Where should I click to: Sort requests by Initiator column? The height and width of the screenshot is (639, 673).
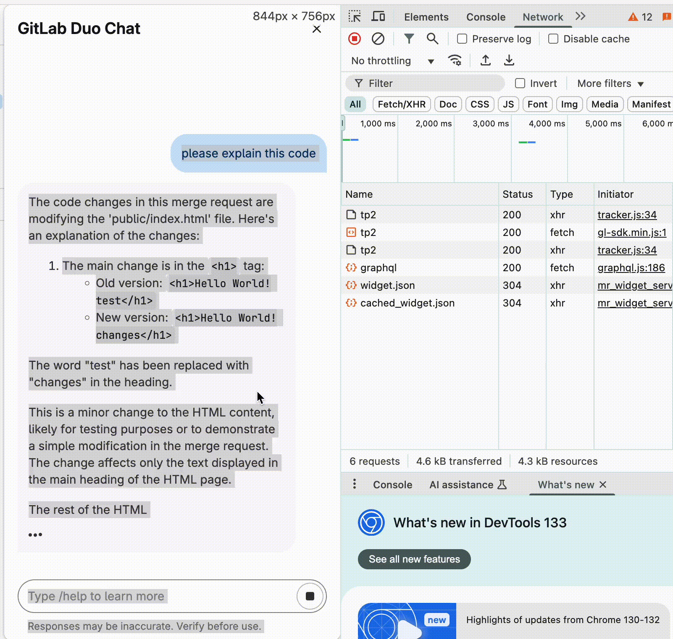pos(634,194)
